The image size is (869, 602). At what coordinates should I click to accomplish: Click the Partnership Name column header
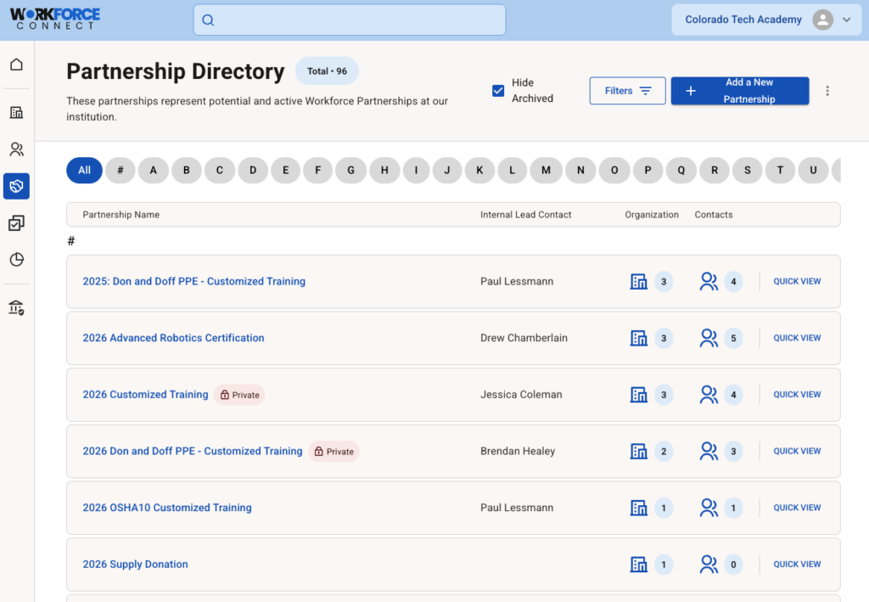[121, 215]
